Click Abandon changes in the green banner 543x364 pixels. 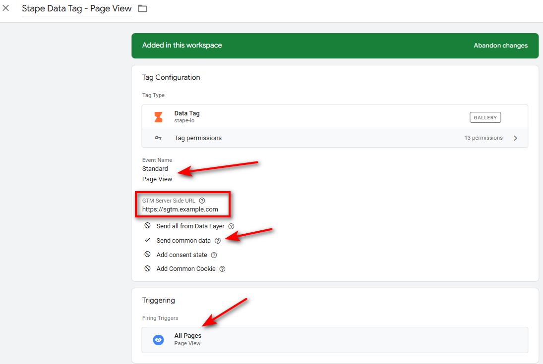(500, 46)
